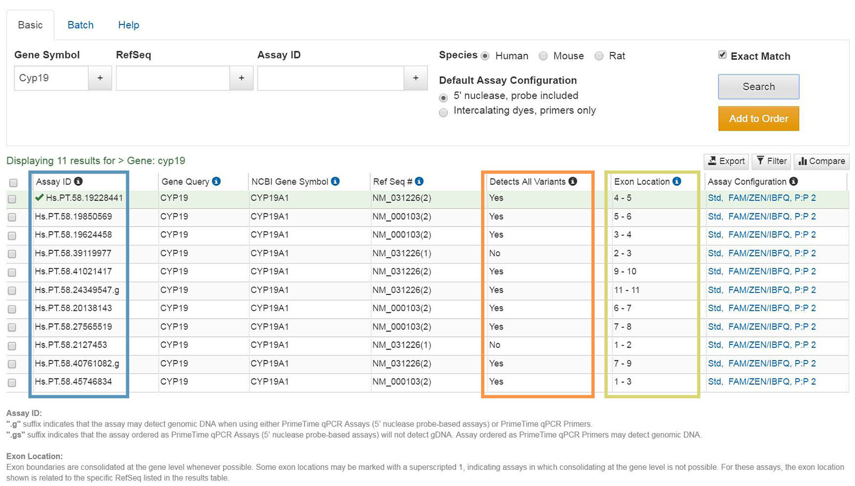Compare selected assays
855x486 pixels.
click(x=821, y=161)
